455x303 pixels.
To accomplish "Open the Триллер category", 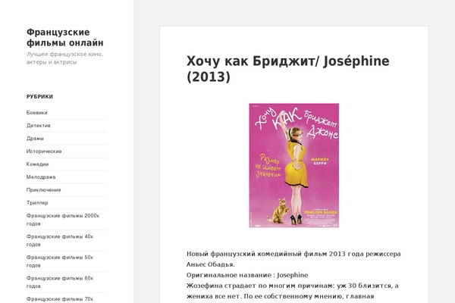I will 37,203.
